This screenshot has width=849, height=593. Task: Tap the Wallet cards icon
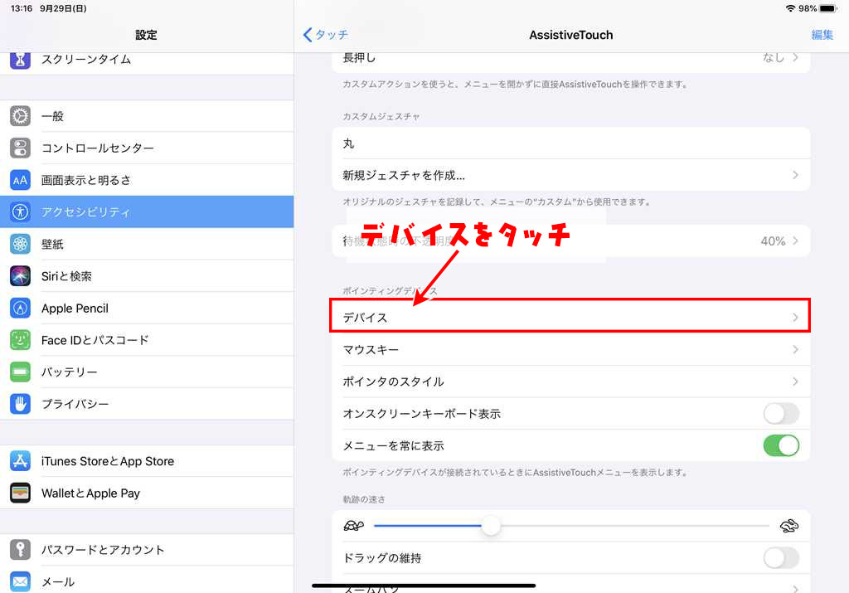(20, 493)
